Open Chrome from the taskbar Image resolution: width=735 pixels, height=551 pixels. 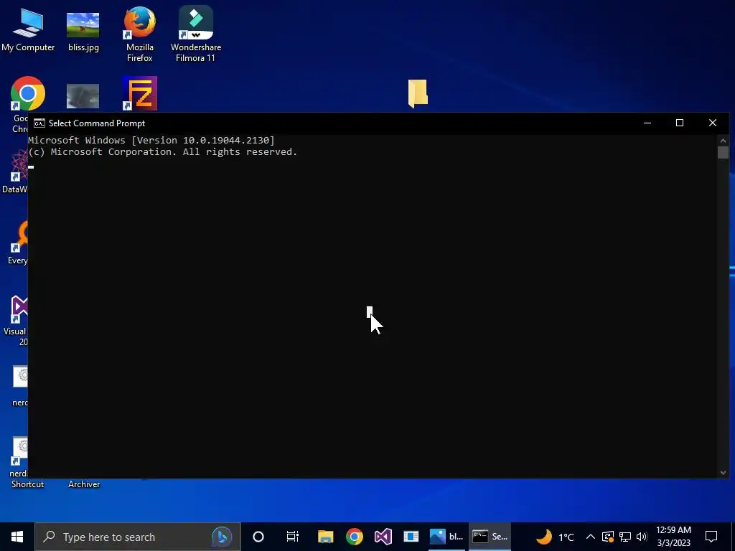(x=355, y=537)
